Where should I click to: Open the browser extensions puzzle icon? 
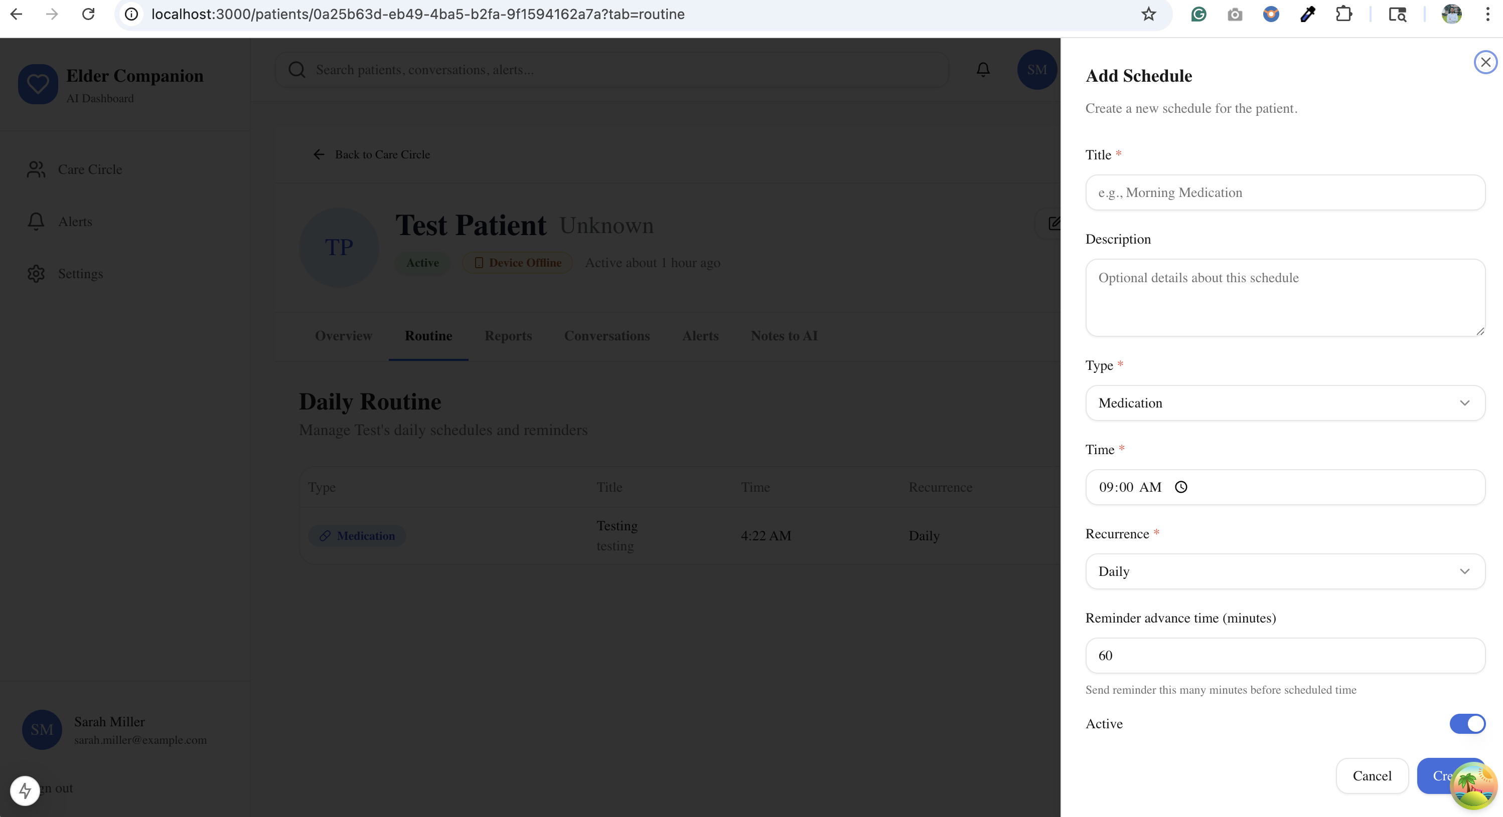[x=1343, y=14]
